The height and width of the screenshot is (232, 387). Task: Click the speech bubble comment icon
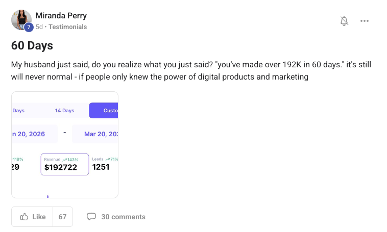pyautogui.click(x=91, y=217)
